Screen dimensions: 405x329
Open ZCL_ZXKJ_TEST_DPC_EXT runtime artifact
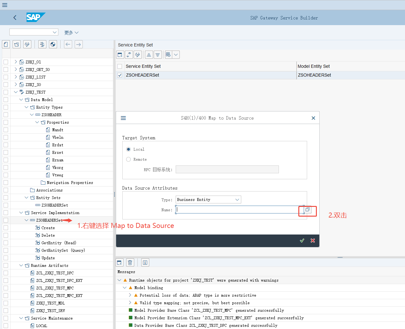59,281
